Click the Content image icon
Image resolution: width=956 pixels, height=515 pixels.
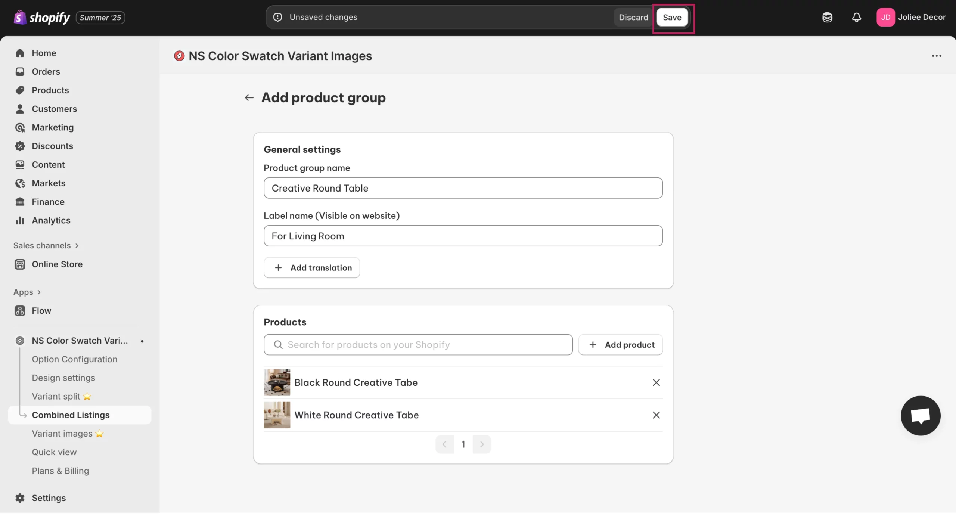20,165
